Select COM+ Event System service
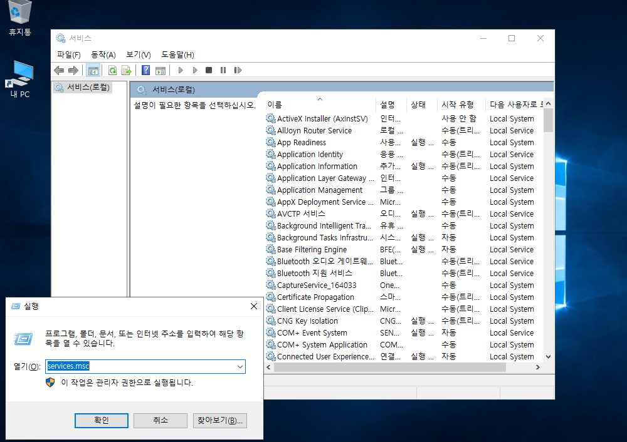The width and height of the screenshot is (627, 442). click(x=404, y=333)
